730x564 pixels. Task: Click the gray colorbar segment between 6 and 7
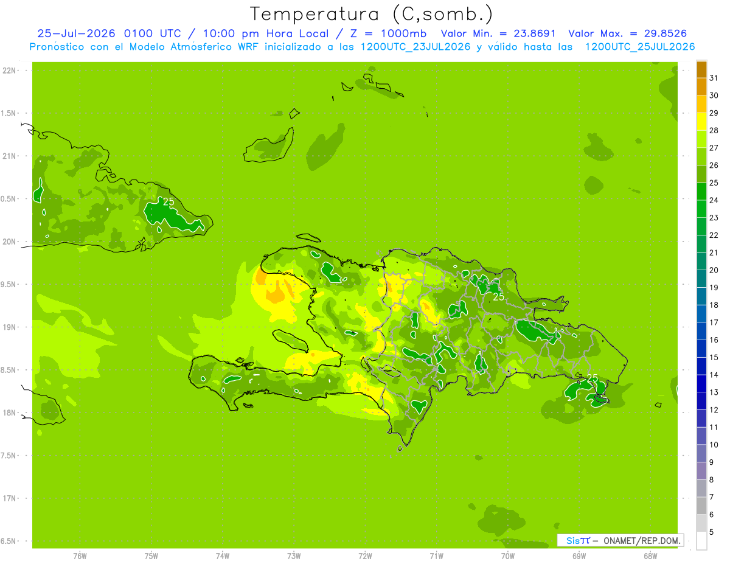(x=701, y=506)
